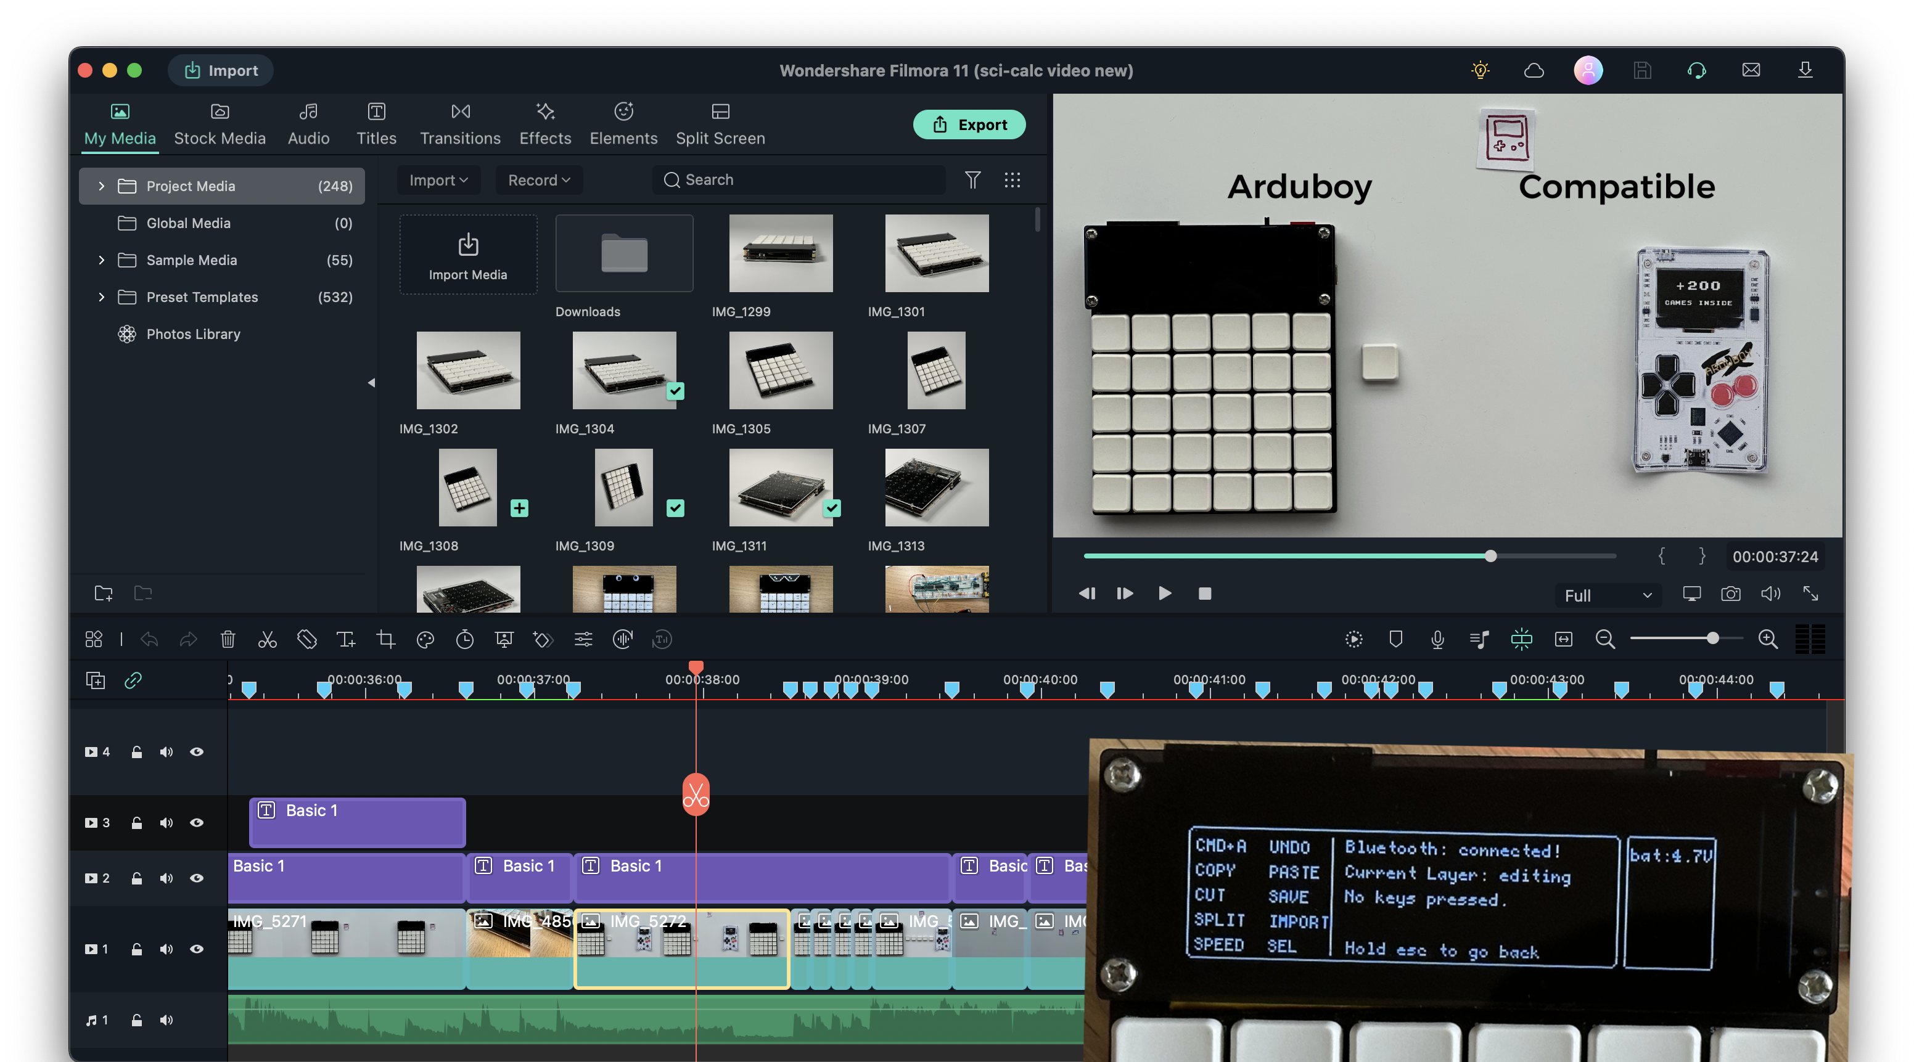The height and width of the screenshot is (1062, 1914).
Task: Open the user account avatar
Action: point(1588,70)
